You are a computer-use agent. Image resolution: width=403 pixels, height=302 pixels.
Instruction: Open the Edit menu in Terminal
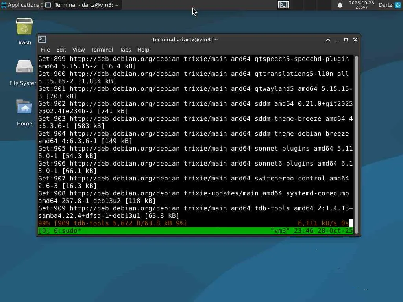tap(61, 50)
